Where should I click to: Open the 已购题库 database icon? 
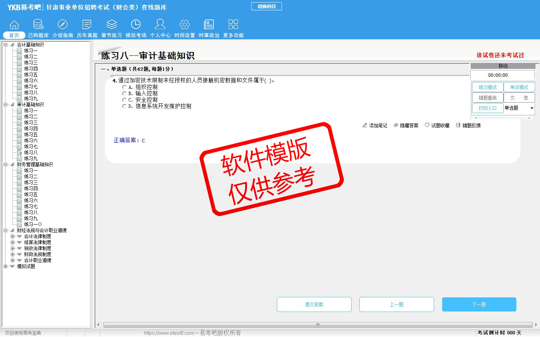click(x=38, y=25)
